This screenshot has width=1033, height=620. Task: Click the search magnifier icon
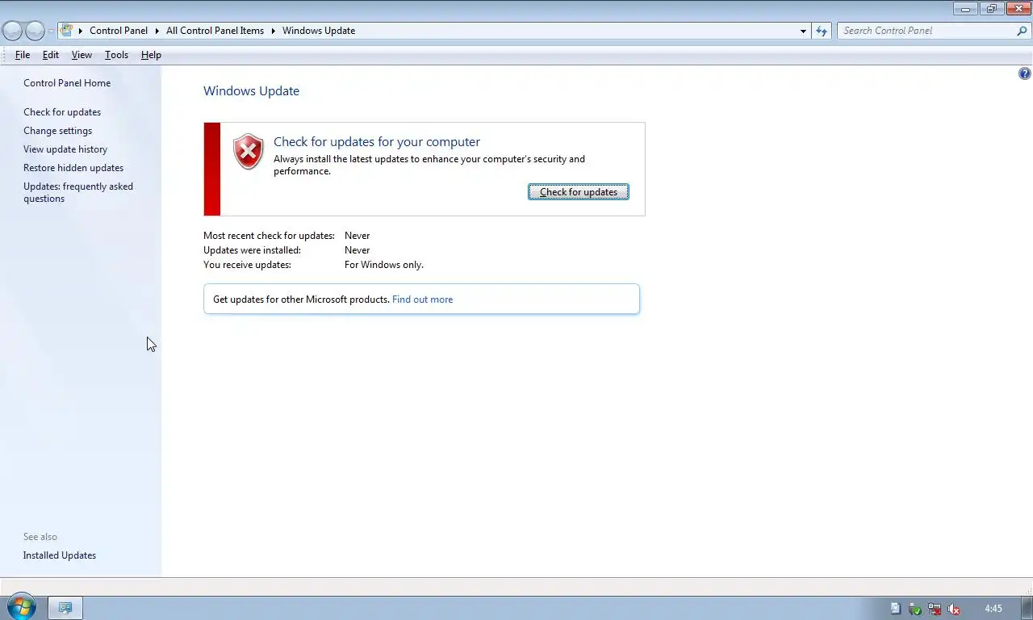[1022, 31]
